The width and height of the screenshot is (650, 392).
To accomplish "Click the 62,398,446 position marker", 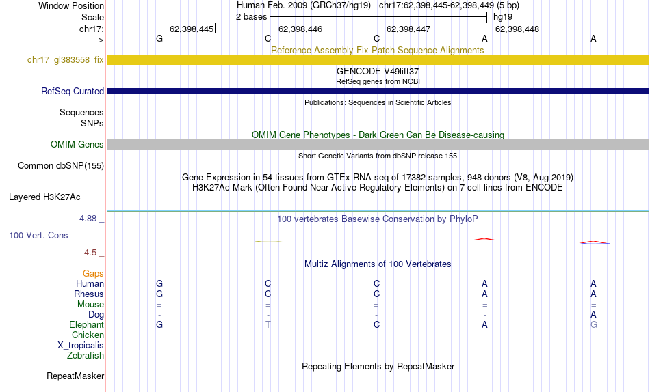I will [300, 29].
